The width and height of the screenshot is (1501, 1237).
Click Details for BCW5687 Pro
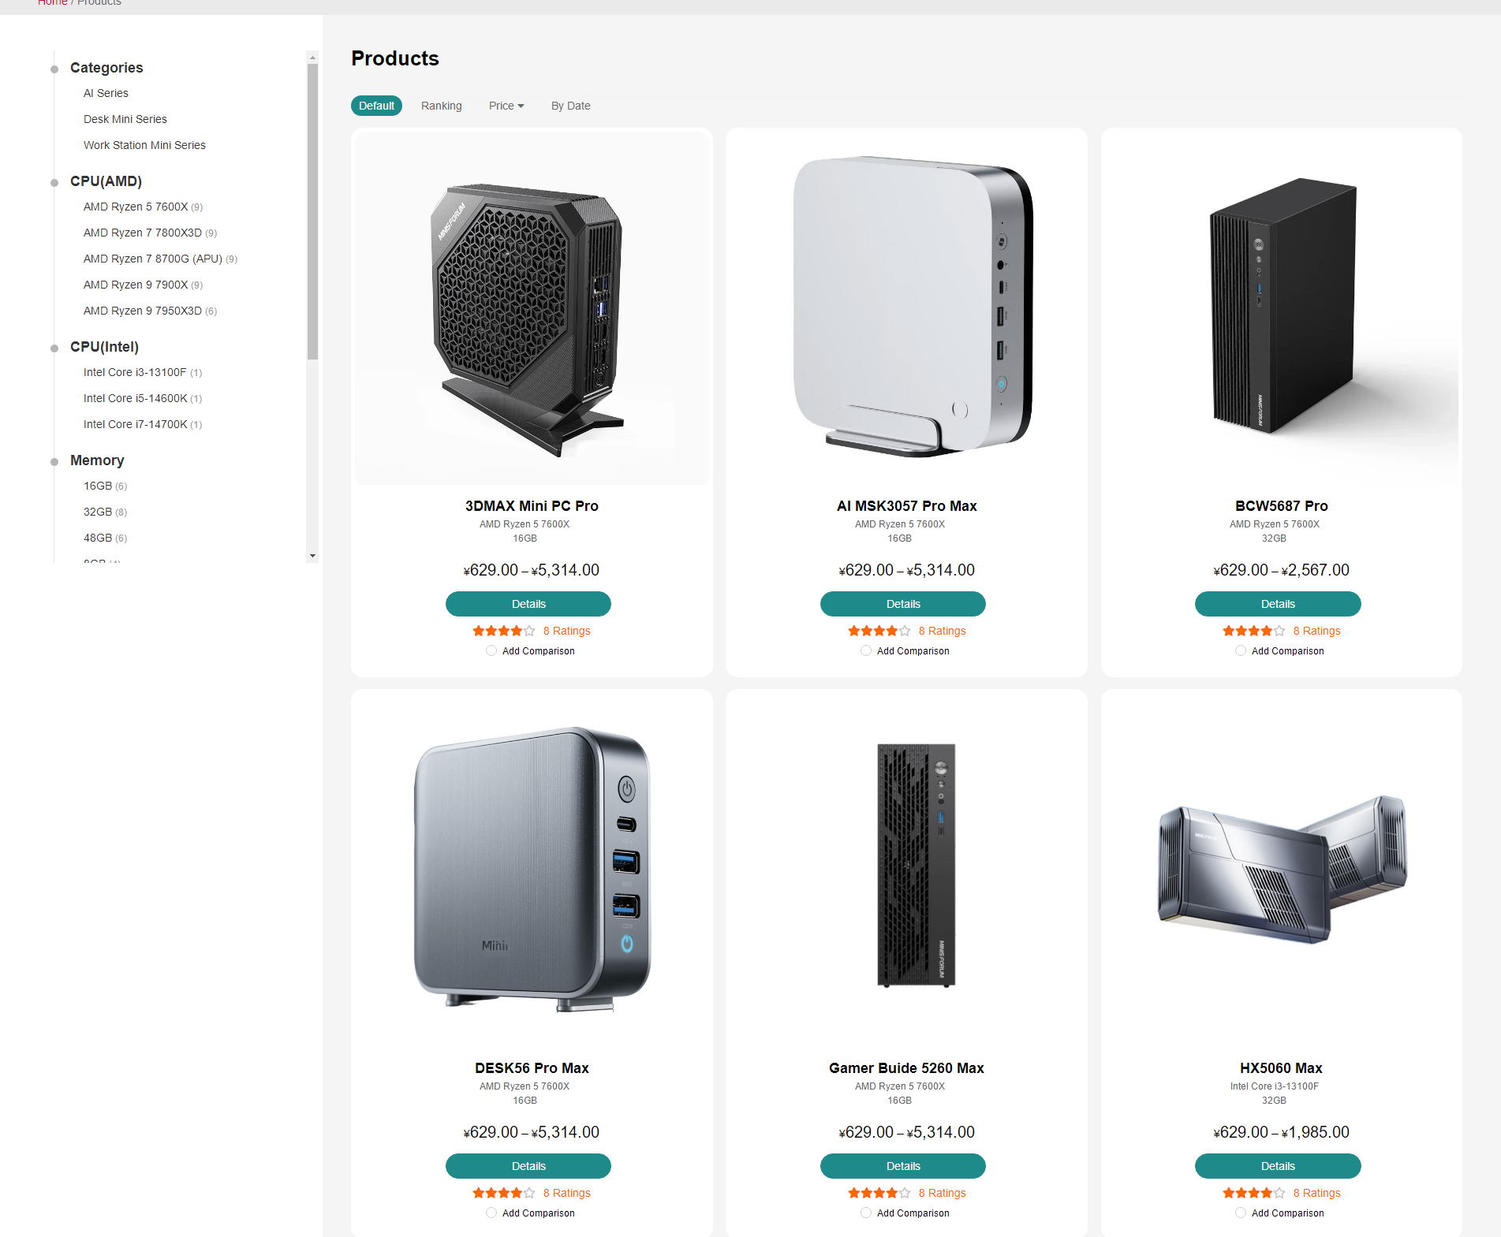[1277, 604]
